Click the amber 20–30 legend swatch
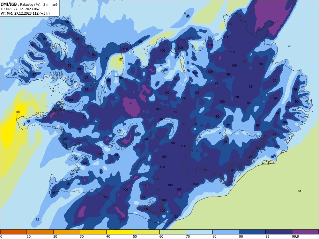Screen dimensions: 319x239 [67, 232]
